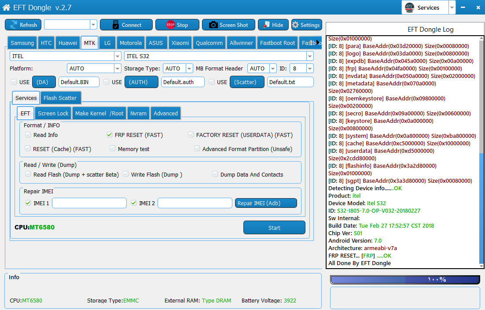Click the red STOP sign icon
Viewport: 485px width, 310px height.
pyautogui.click(x=170, y=25)
